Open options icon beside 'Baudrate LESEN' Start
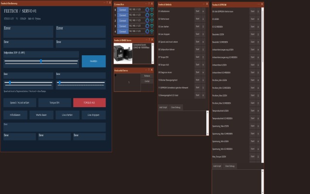The height and width of the screenshot is (194, 310). [258, 34]
